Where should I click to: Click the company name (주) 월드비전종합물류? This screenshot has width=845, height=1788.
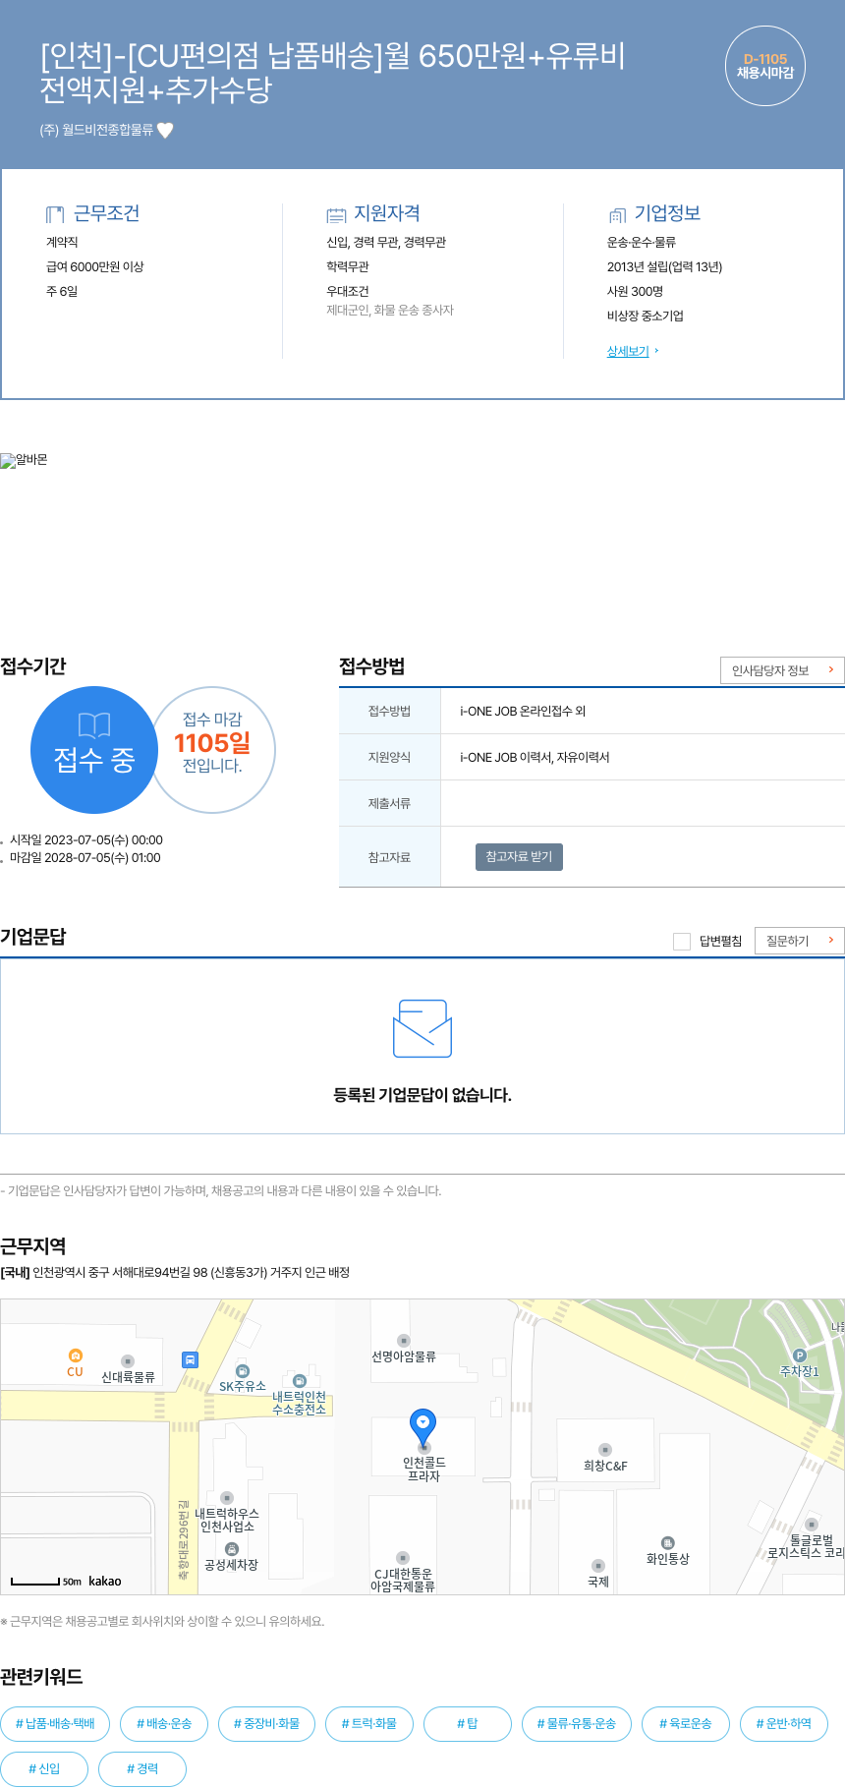96,130
